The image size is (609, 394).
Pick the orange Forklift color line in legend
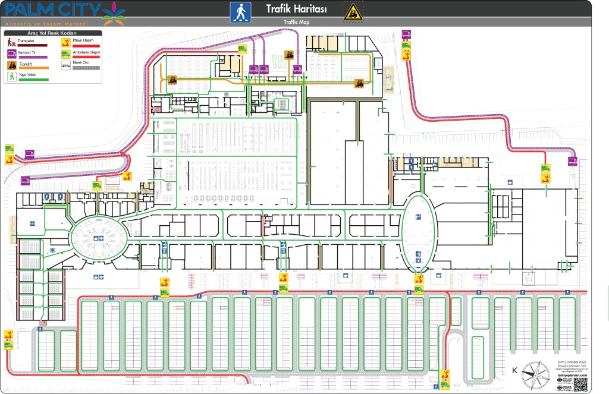[33, 68]
